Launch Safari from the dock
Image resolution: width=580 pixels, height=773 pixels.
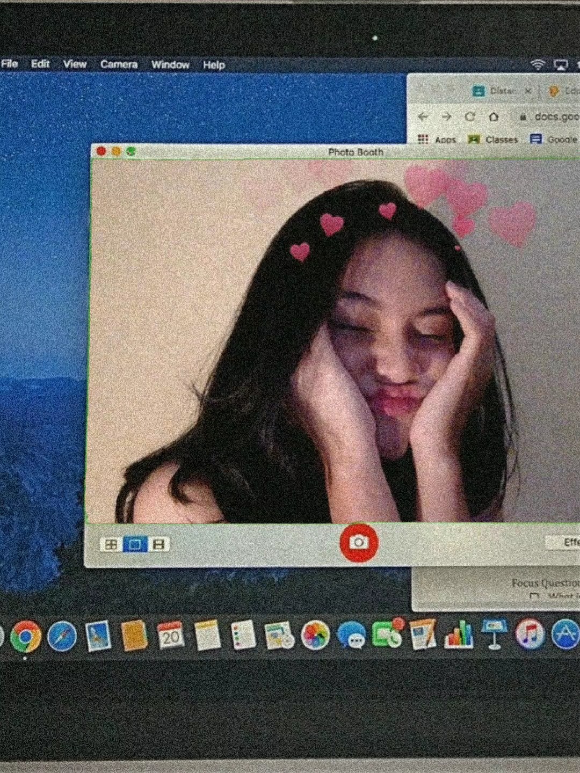click(62, 636)
